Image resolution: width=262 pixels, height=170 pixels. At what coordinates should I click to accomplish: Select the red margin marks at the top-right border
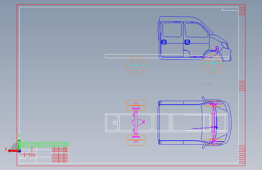(x=242, y=11)
